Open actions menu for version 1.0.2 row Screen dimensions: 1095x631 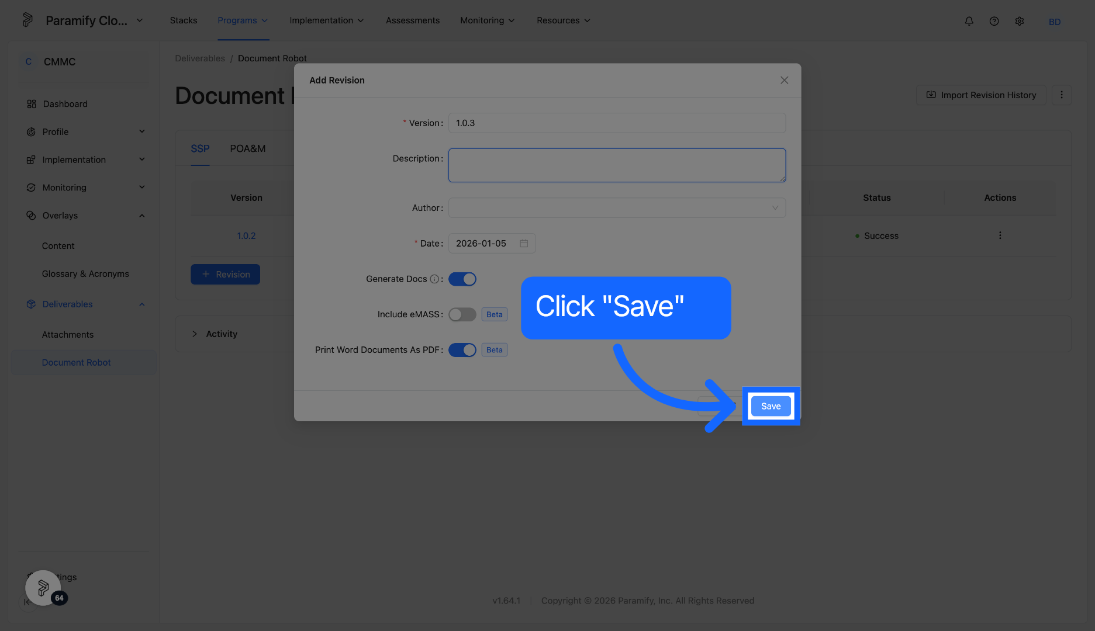click(1000, 235)
